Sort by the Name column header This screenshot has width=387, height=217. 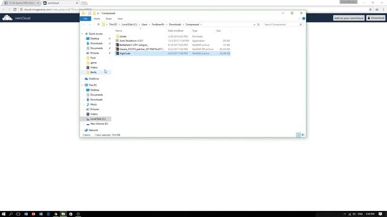(119, 31)
